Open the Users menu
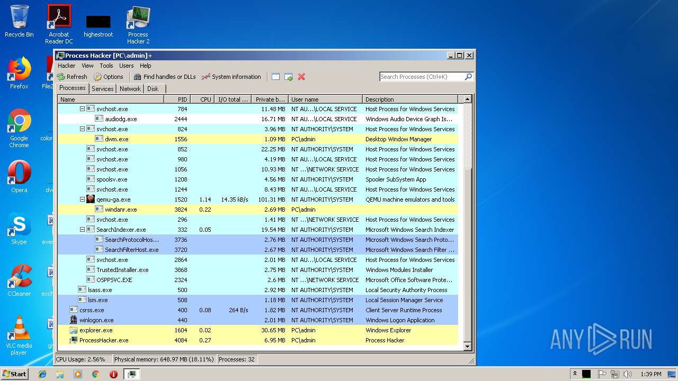678x381 pixels. (126, 66)
